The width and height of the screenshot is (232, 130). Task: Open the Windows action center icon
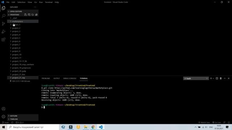tap(227, 127)
